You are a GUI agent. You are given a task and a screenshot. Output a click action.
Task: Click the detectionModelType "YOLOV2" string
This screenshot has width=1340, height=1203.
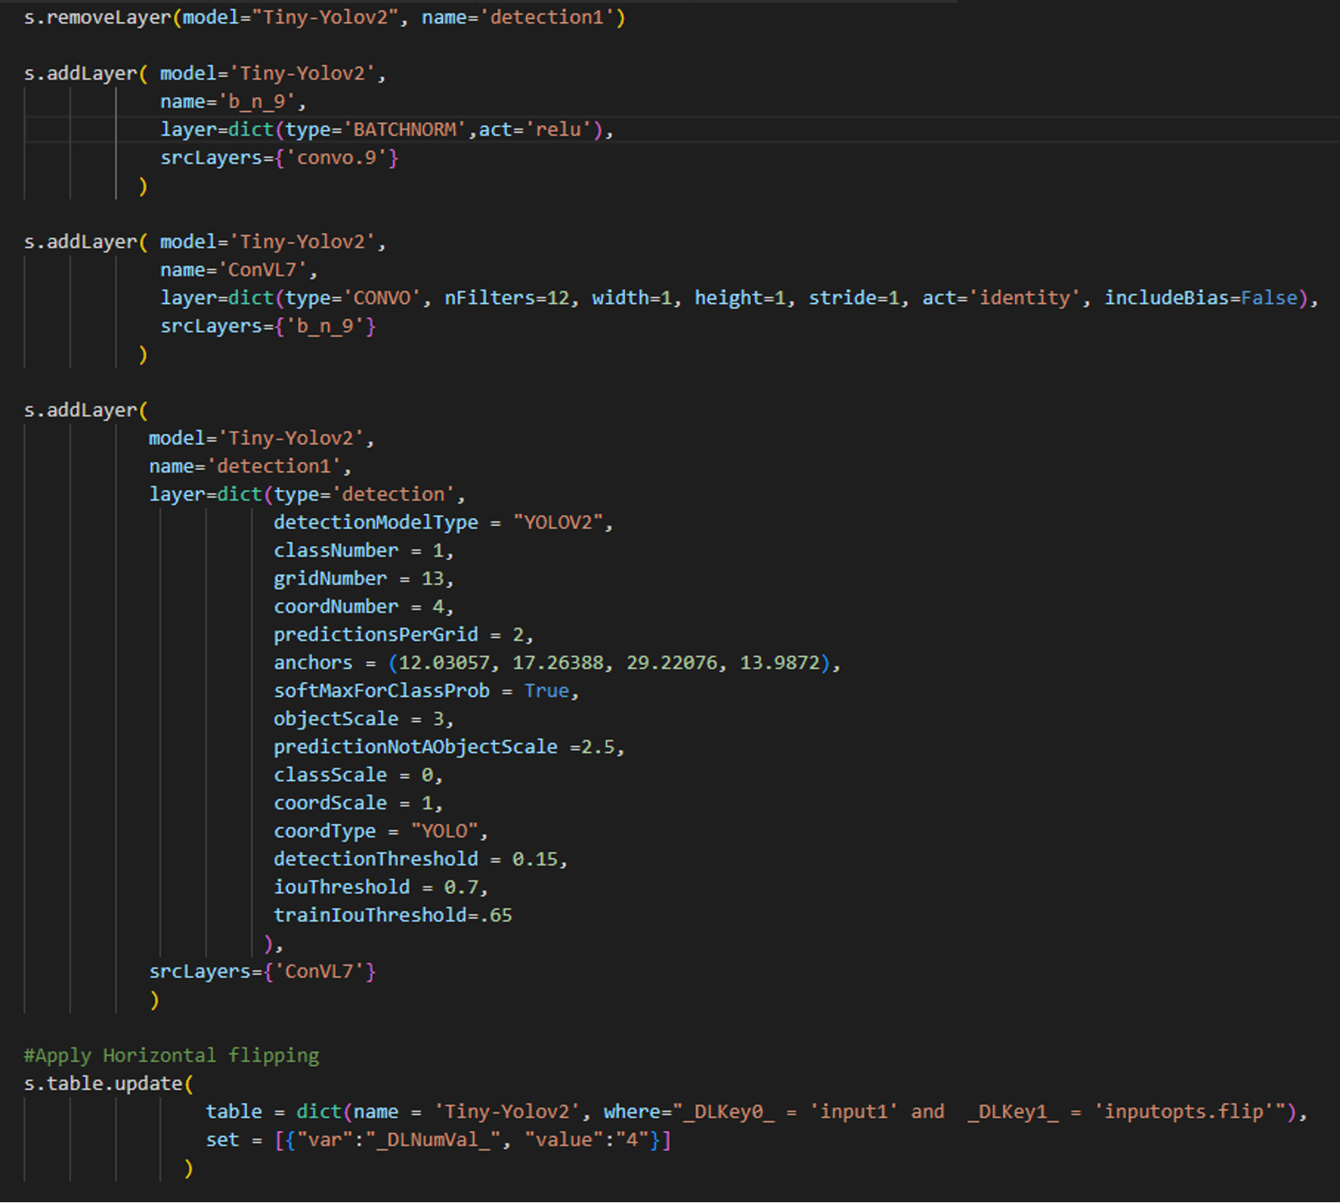(x=558, y=523)
